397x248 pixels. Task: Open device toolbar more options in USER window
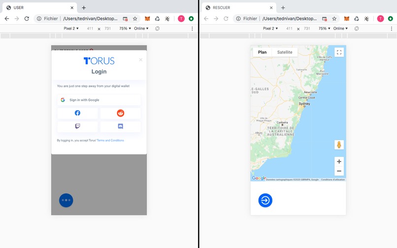click(192, 29)
